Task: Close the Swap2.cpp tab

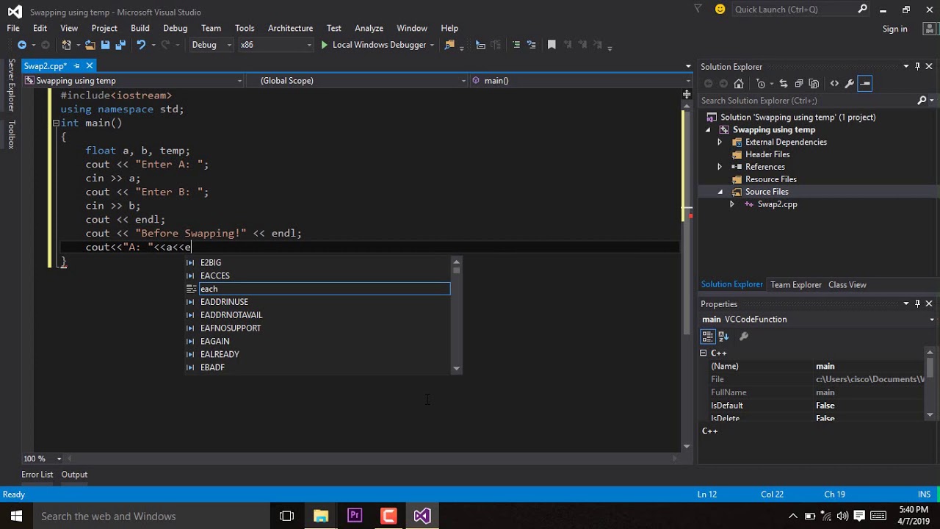Action: [89, 66]
